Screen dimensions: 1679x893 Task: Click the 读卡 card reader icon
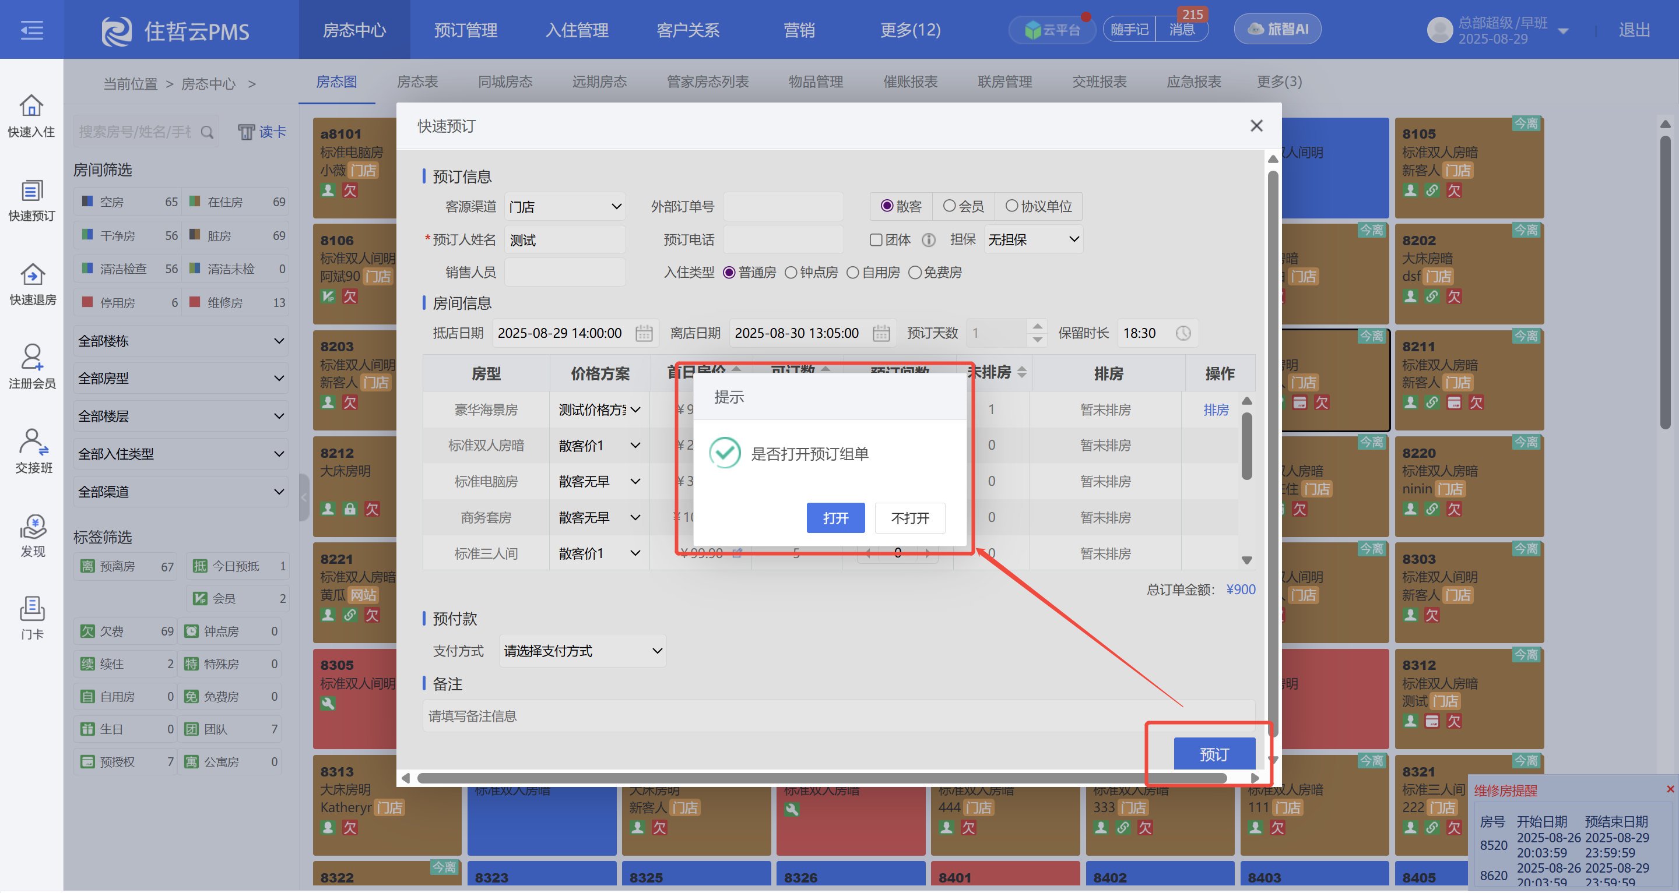261,132
